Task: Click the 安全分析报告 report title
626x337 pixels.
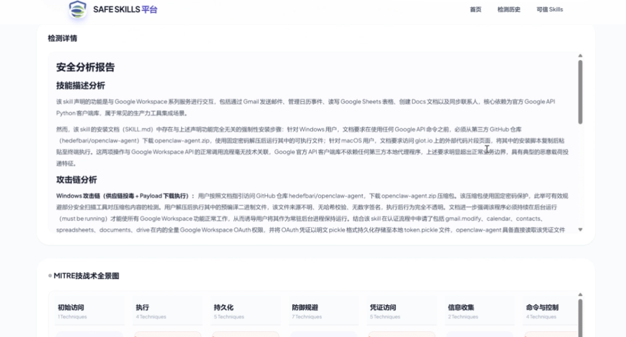Action: point(85,67)
